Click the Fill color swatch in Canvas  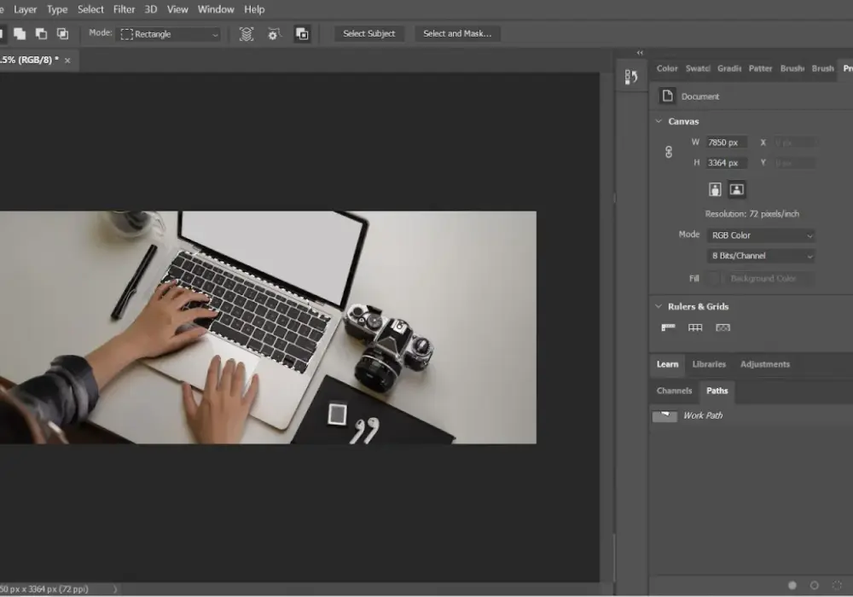[713, 278]
